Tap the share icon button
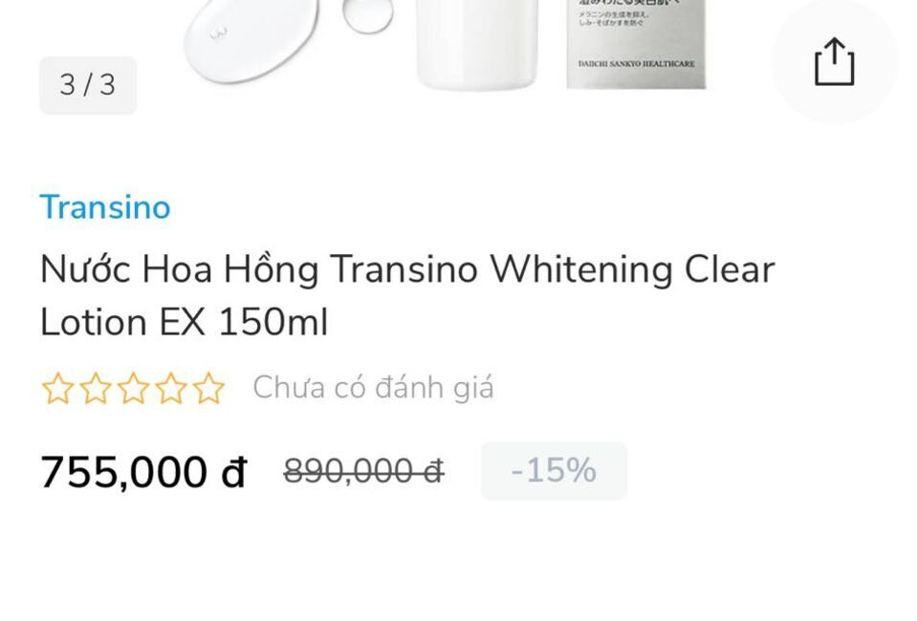The width and height of the screenshot is (918, 621). [x=834, y=62]
